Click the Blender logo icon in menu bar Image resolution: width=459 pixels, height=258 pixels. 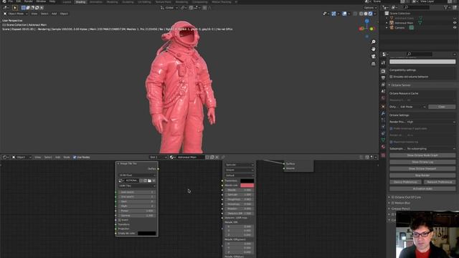pos(4,1)
